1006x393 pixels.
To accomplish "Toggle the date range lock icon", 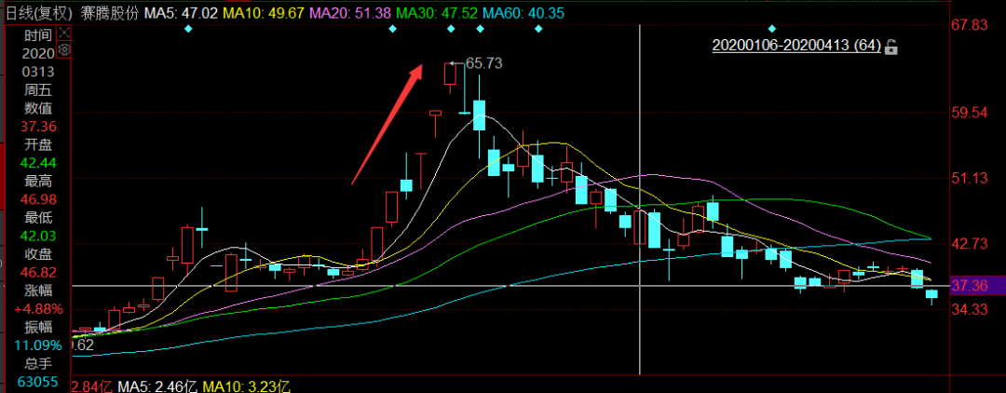I will 891,46.
